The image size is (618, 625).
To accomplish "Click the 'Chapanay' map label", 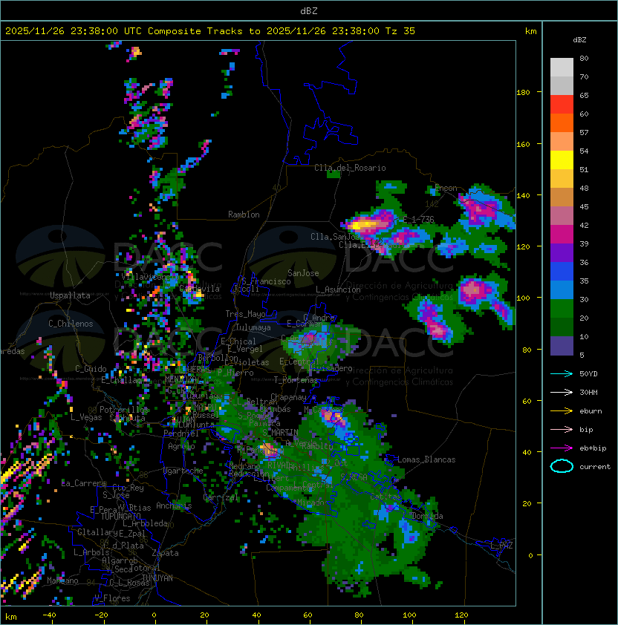I will tap(288, 397).
